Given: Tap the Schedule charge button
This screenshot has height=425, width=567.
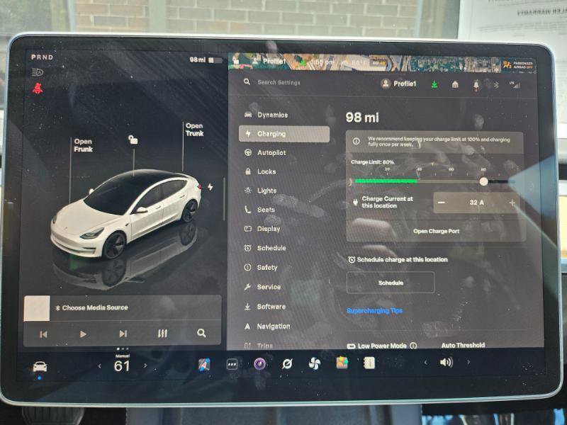Looking at the screenshot, I should coord(391,283).
